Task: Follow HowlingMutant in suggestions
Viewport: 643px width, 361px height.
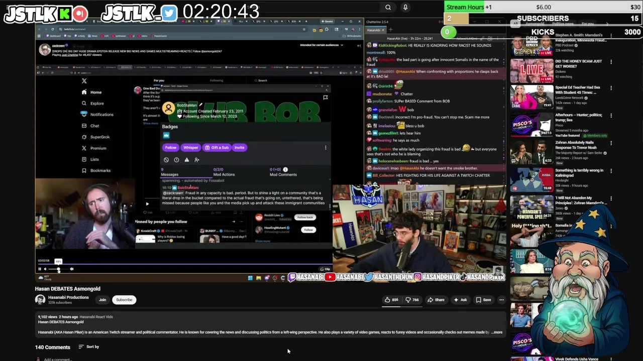Action: coord(308,230)
